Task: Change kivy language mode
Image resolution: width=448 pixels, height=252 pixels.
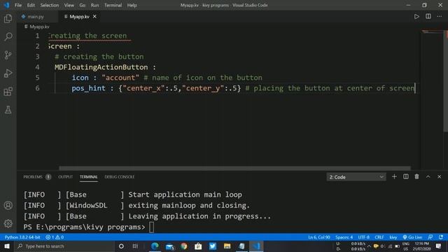Action: [x=393, y=237]
